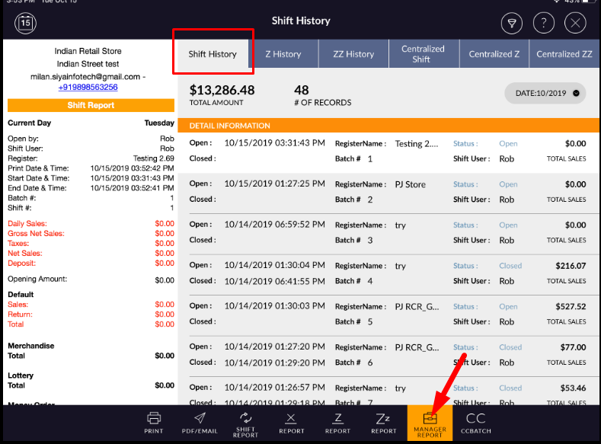
Task: Send report via PDF/Email icon
Action: pyautogui.click(x=200, y=423)
